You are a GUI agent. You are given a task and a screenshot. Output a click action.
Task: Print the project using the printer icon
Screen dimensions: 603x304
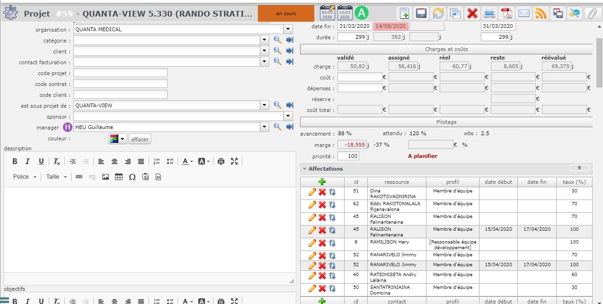point(489,13)
